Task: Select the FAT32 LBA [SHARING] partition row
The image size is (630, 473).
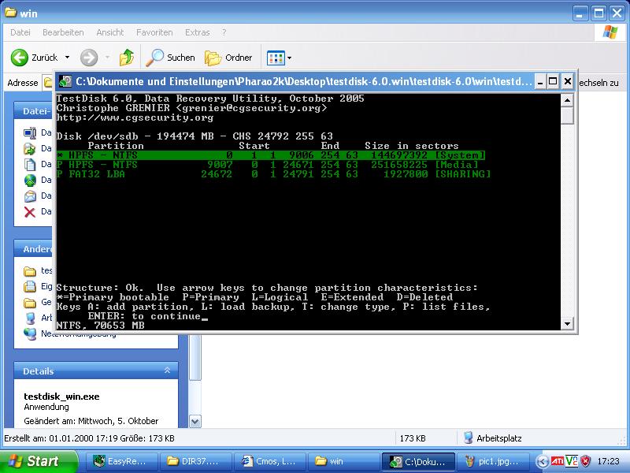Action: pyautogui.click(x=273, y=174)
